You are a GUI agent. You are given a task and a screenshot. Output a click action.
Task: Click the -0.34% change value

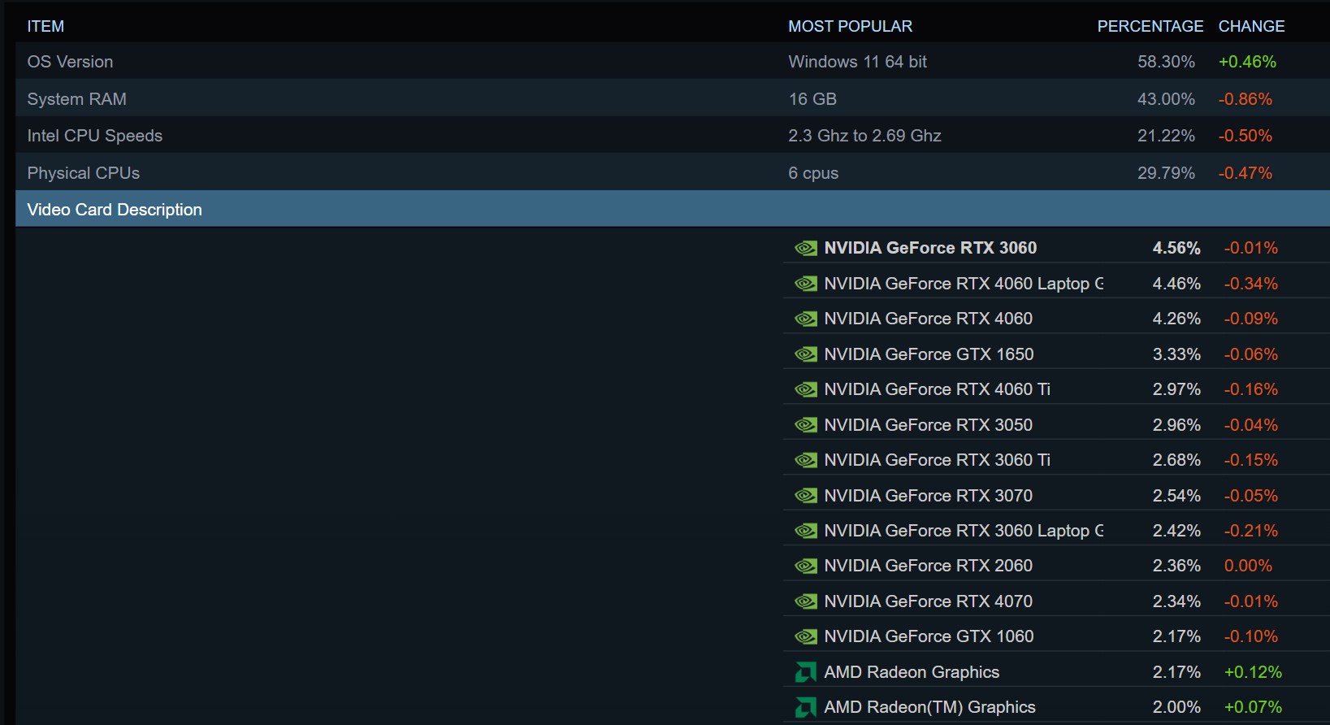pyautogui.click(x=1251, y=284)
